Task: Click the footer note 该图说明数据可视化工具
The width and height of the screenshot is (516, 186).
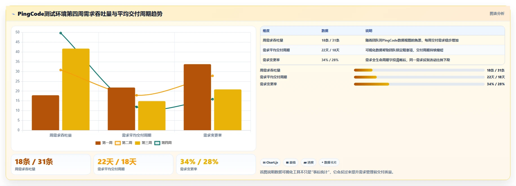Action: point(327,172)
